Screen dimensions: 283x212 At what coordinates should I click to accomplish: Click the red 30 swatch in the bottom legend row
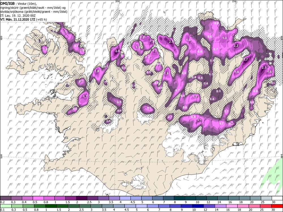[x=277, y=206]
